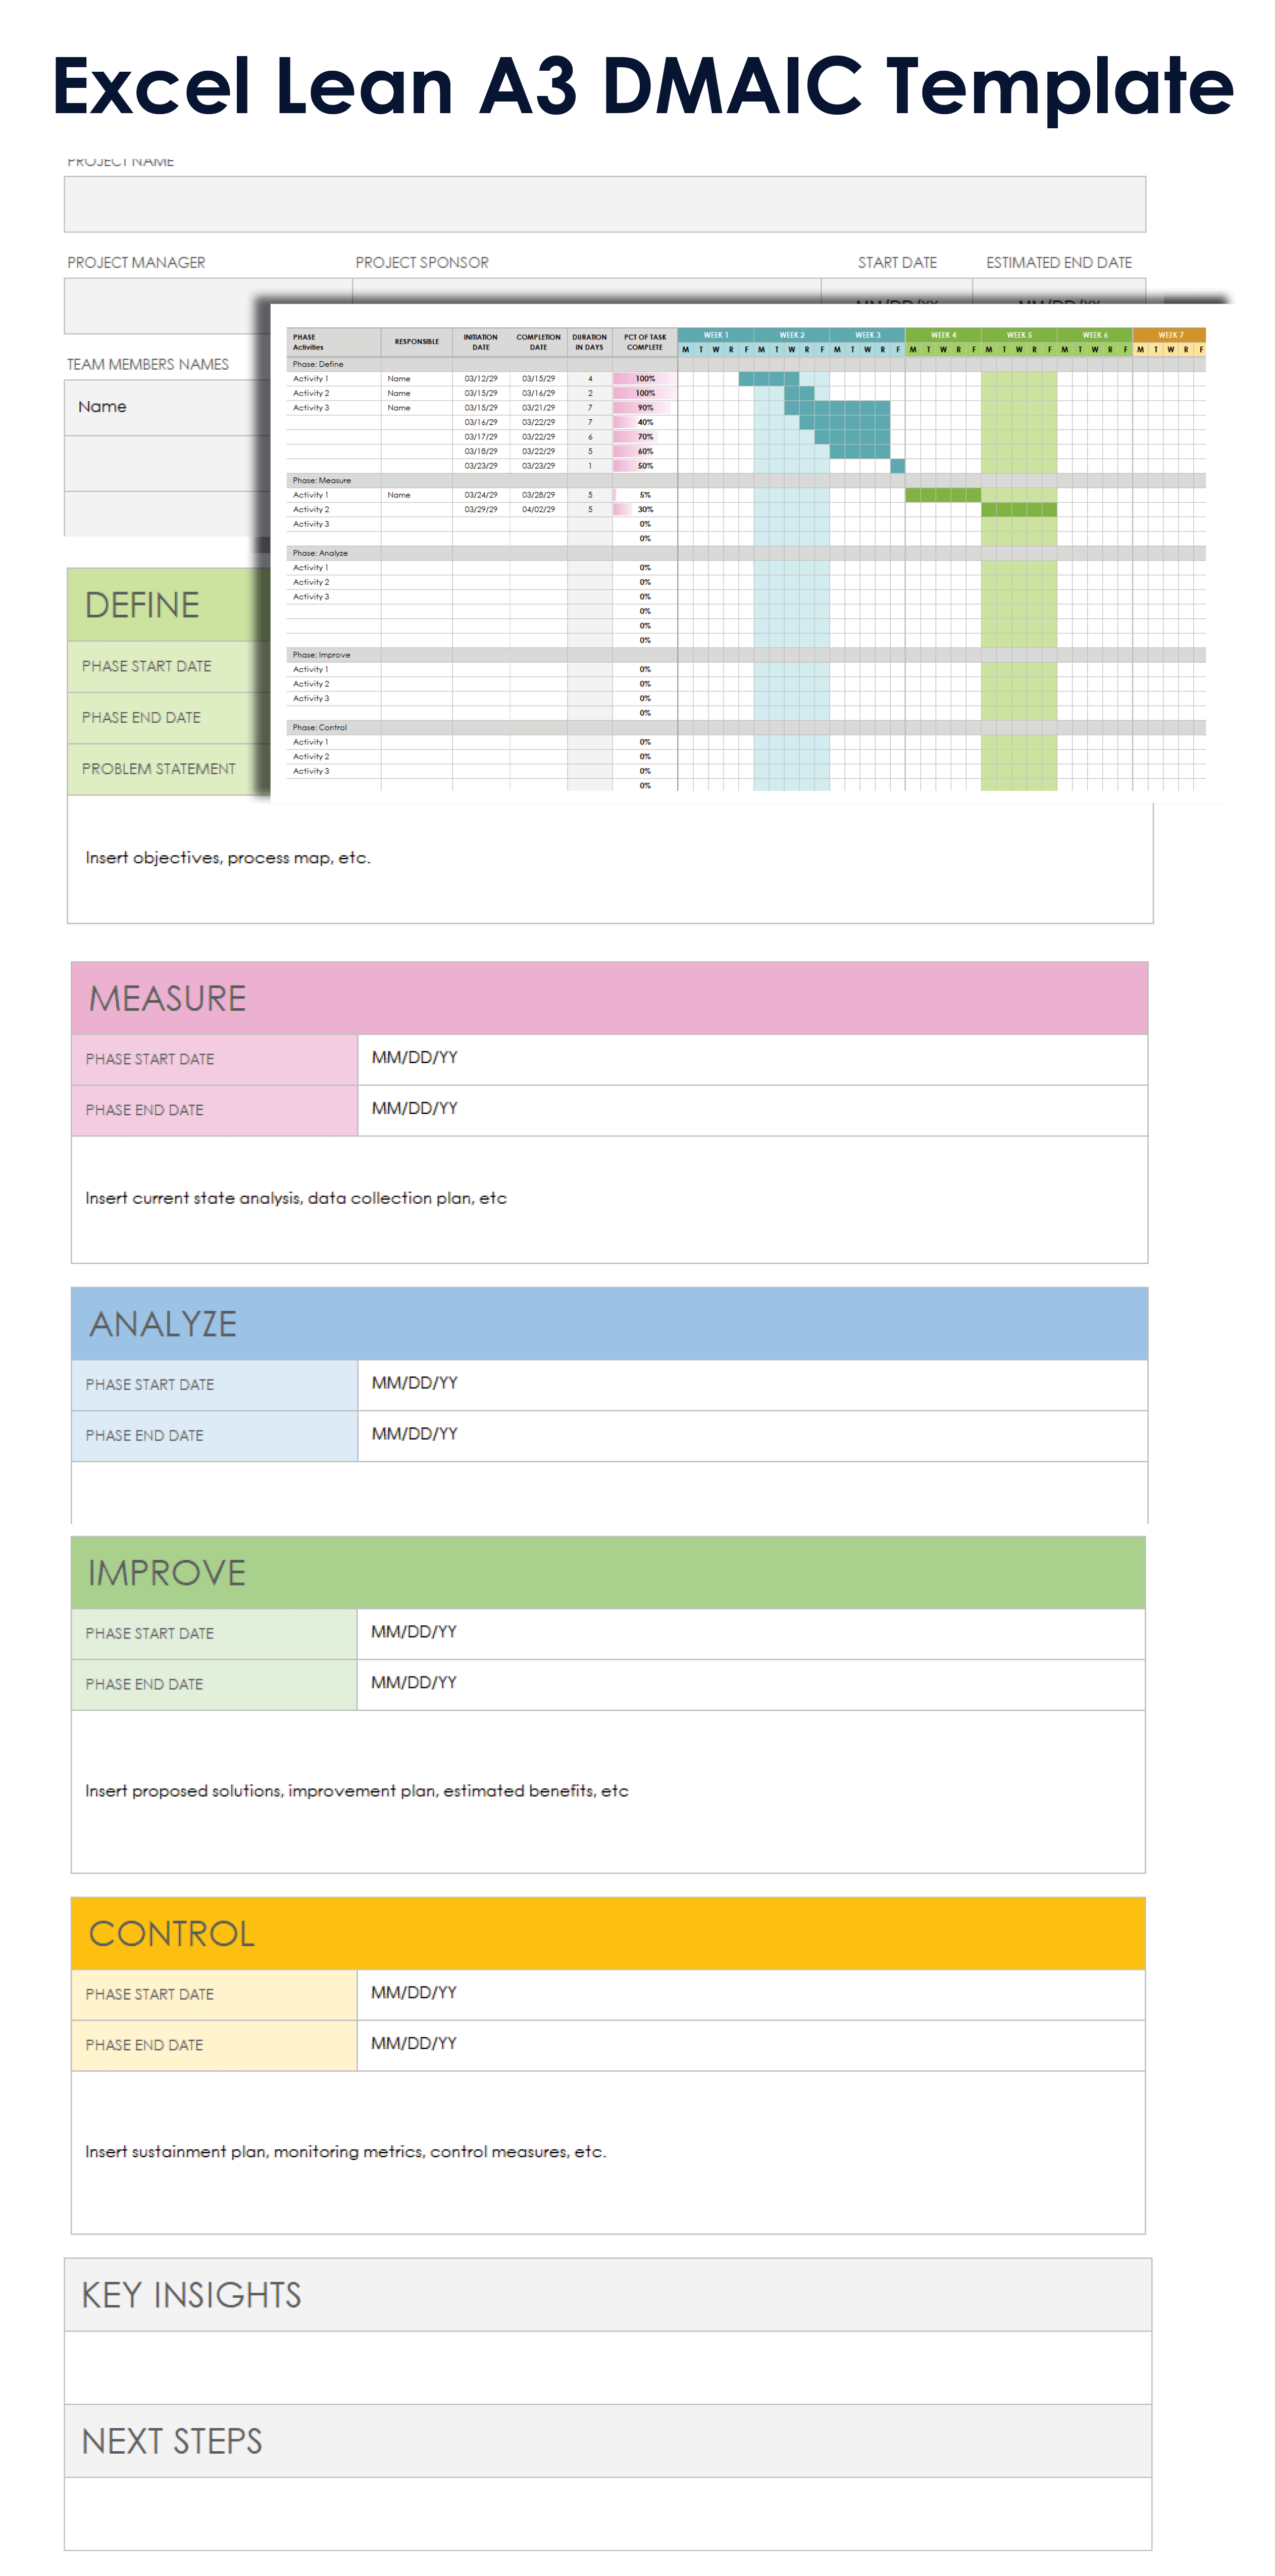
Task: Select the Excel Lean A3 DMAIC Template title
Action: click(642, 86)
